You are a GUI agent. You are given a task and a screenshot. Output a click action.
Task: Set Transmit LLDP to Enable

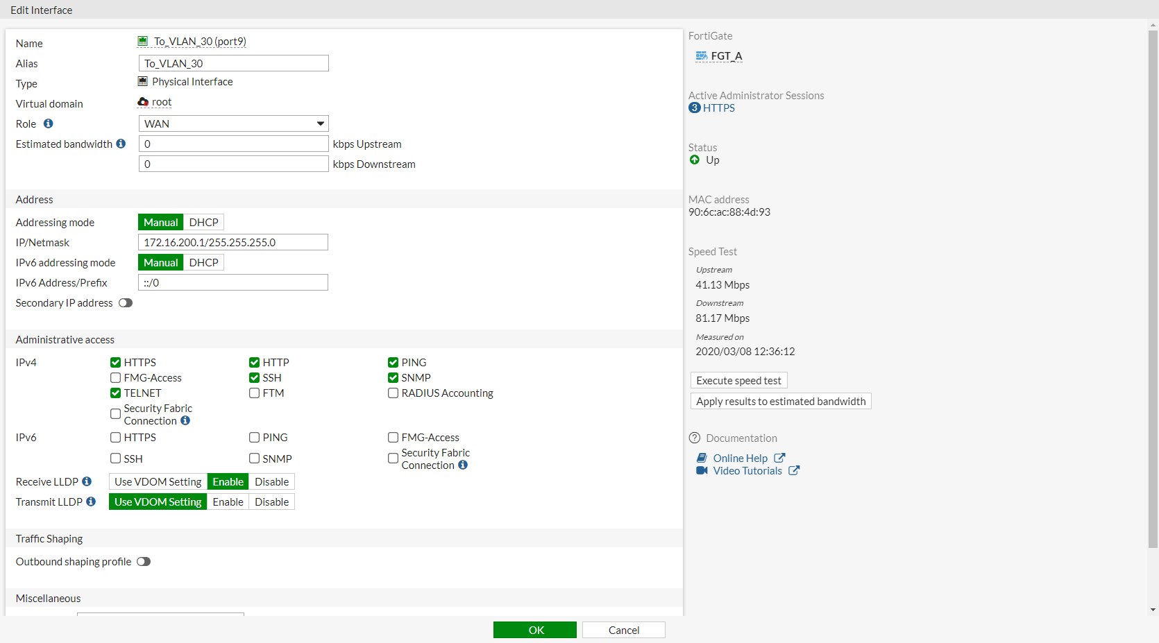(228, 501)
